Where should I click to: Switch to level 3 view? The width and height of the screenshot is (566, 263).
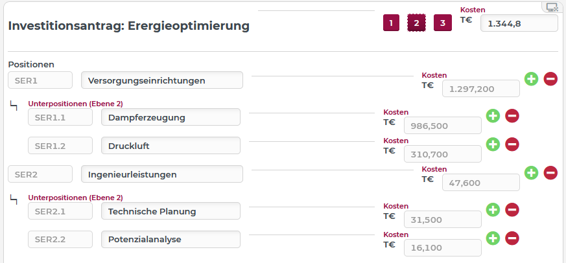tap(442, 23)
